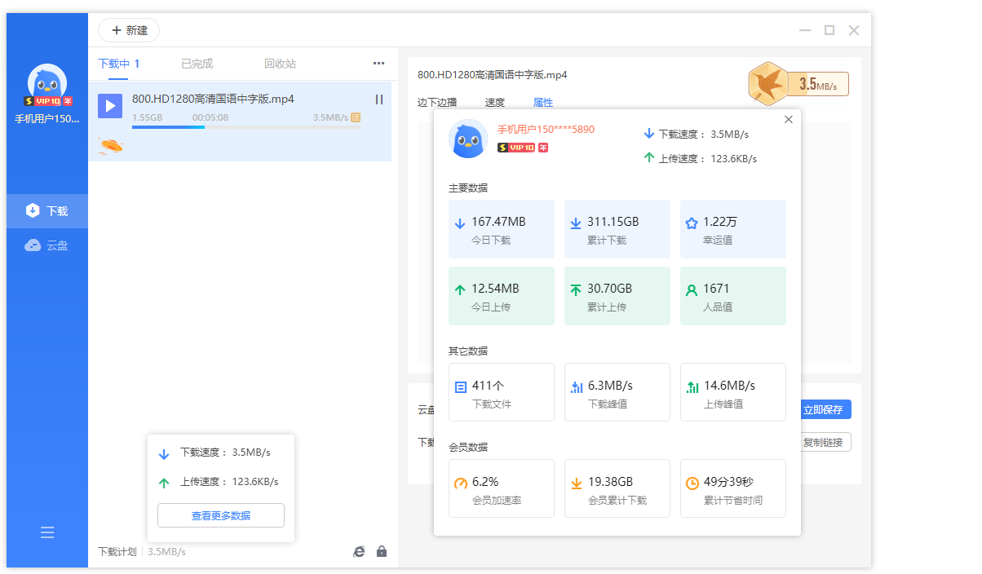Click the lock icon in the bottom bar

click(382, 552)
